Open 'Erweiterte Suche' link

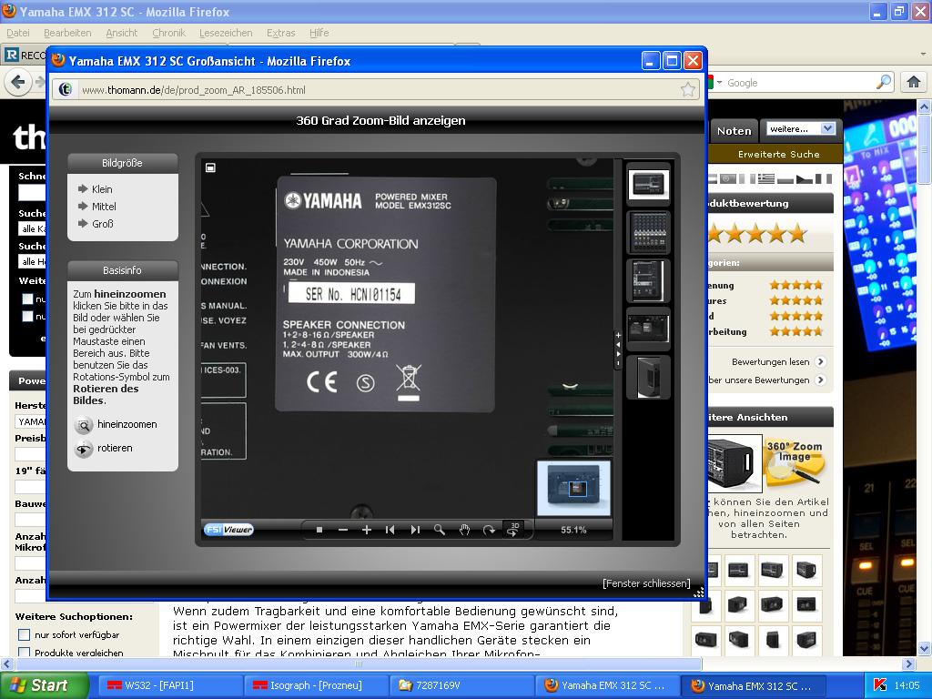(779, 154)
